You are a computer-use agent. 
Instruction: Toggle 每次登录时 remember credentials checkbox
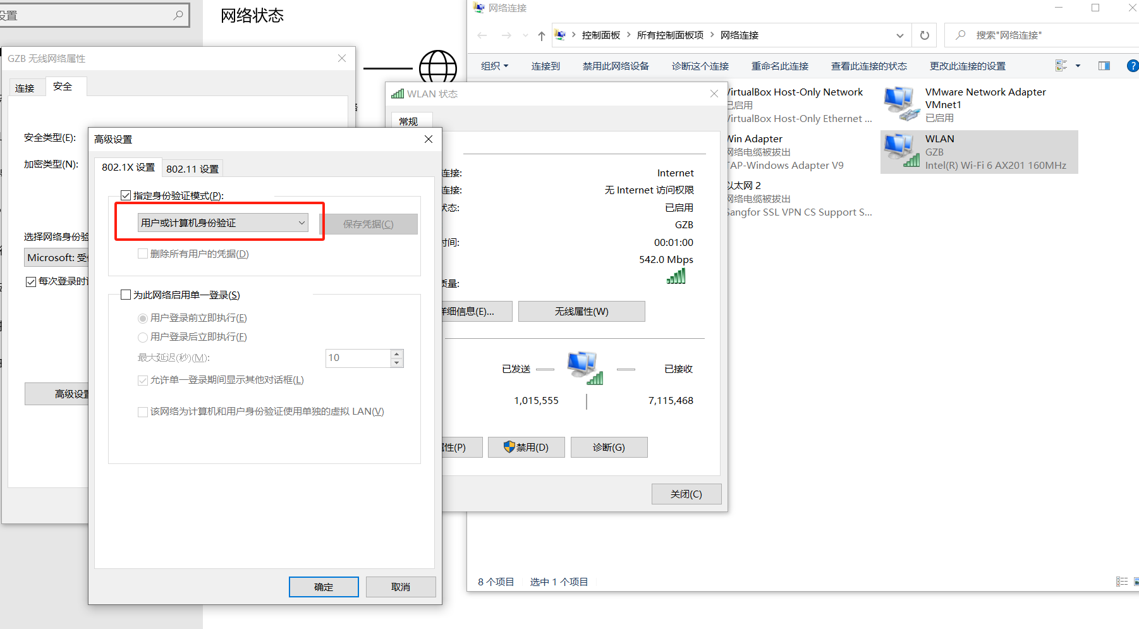tap(30, 281)
